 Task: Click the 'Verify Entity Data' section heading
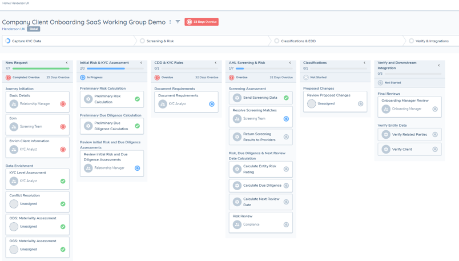pos(392,126)
